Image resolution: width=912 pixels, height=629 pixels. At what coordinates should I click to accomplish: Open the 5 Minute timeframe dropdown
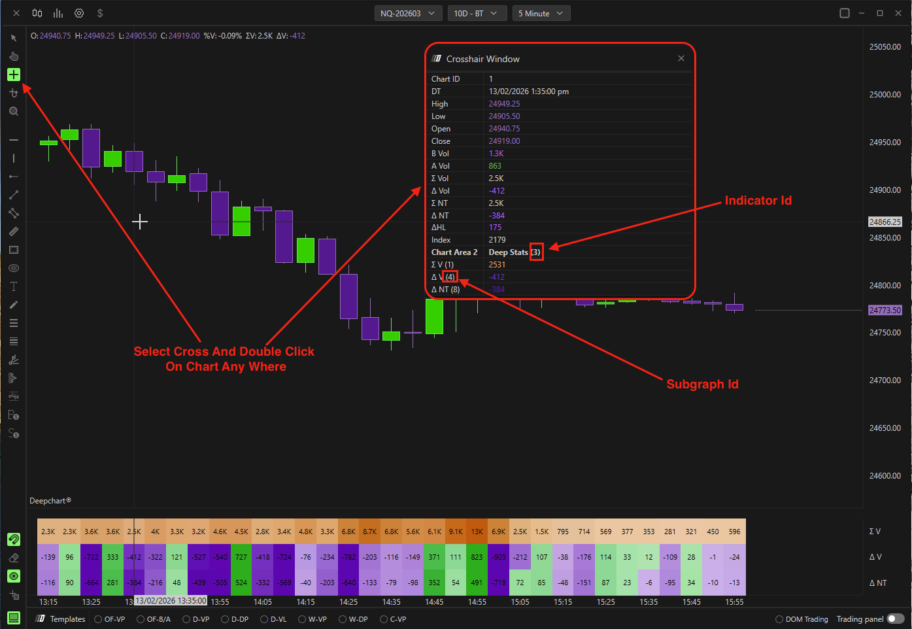pyautogui.click(x=541, y=13)
